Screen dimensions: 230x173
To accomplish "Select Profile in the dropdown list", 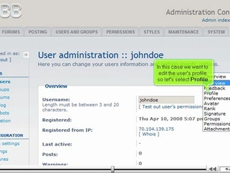I will [217, 93].
